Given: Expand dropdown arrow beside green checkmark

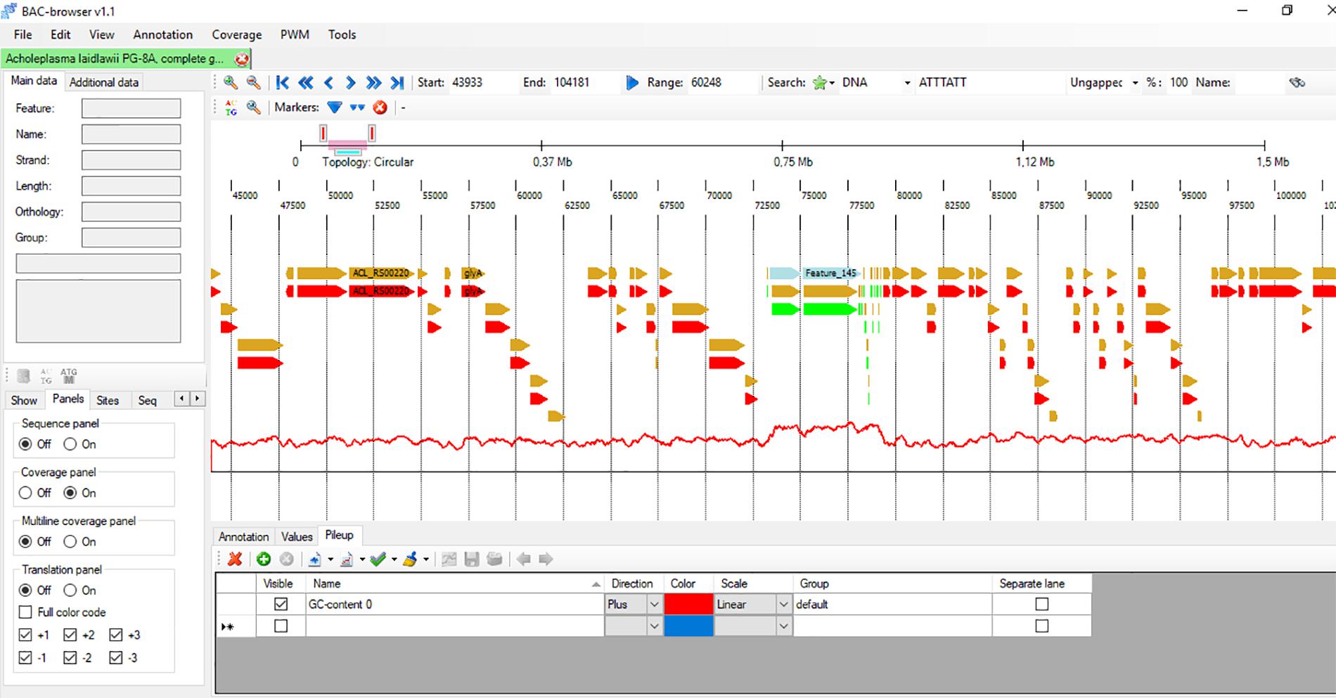Looking at the screenshot, I should tap(394, 560).
